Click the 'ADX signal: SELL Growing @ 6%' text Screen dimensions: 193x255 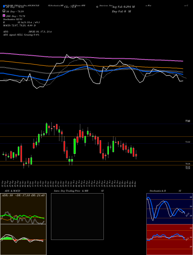pos(21,35)
